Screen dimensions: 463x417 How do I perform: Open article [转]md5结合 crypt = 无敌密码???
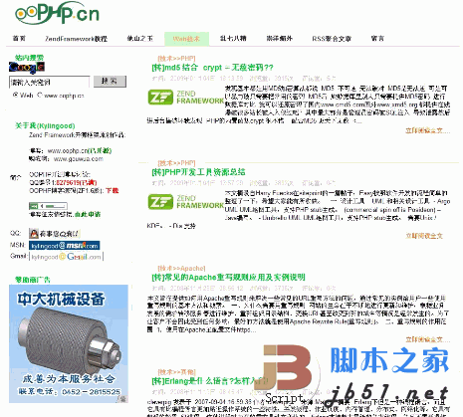click(x=212, y=68)
